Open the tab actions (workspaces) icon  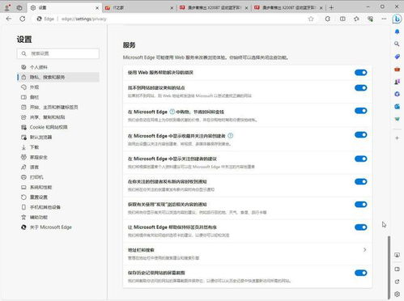[x=19, y=8]
